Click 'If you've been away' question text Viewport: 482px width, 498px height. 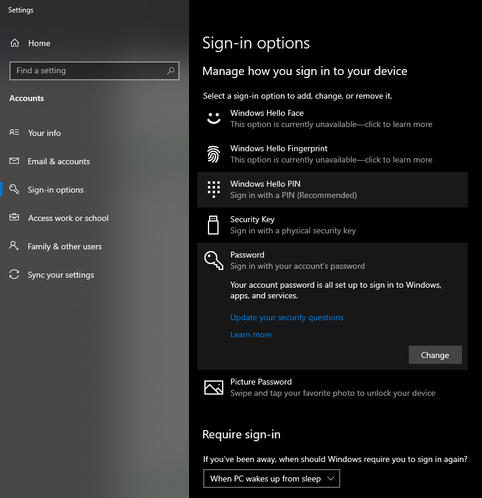336,459
